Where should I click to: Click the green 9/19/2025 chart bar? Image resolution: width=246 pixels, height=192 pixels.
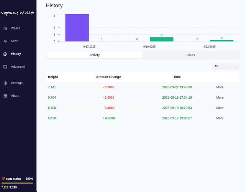tap(161, 39)
